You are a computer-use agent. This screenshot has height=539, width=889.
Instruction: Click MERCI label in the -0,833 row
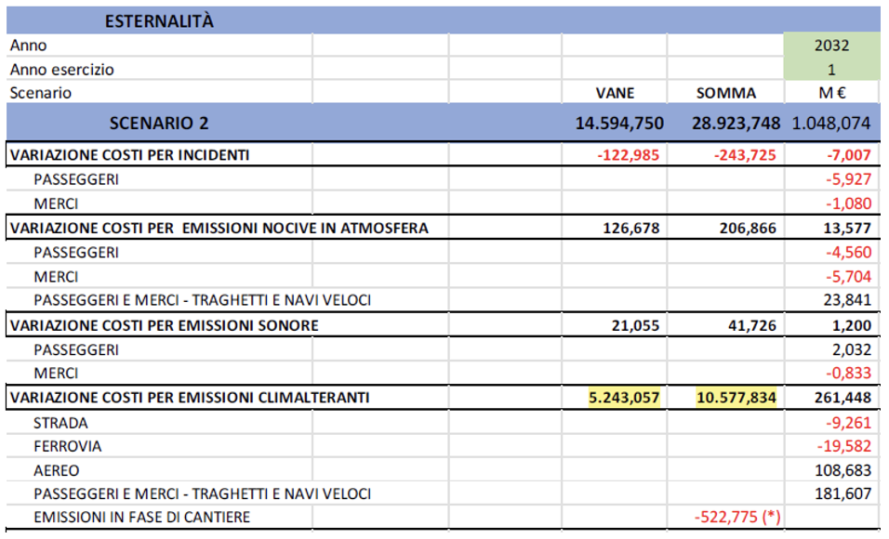coord(56,373)
